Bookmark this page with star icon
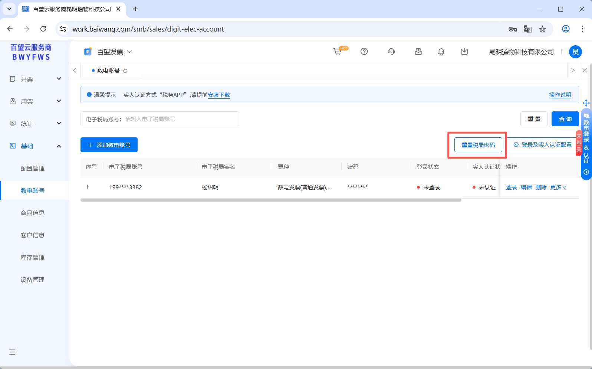This screenshot has height=369, width=592. pos(542,29)
